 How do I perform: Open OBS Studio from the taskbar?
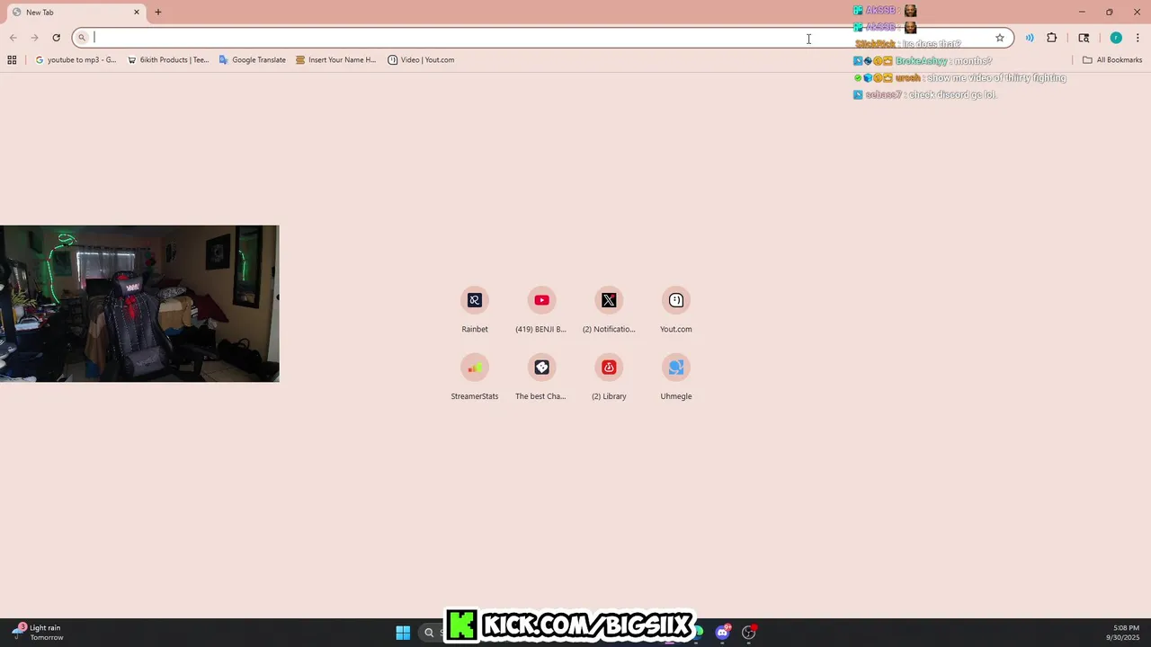748,633
